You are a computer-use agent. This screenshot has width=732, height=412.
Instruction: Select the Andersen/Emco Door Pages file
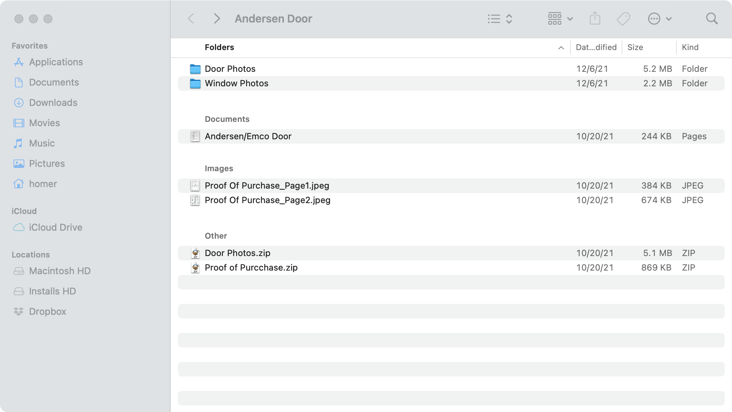pyautogui.click(x=451, y=136)
